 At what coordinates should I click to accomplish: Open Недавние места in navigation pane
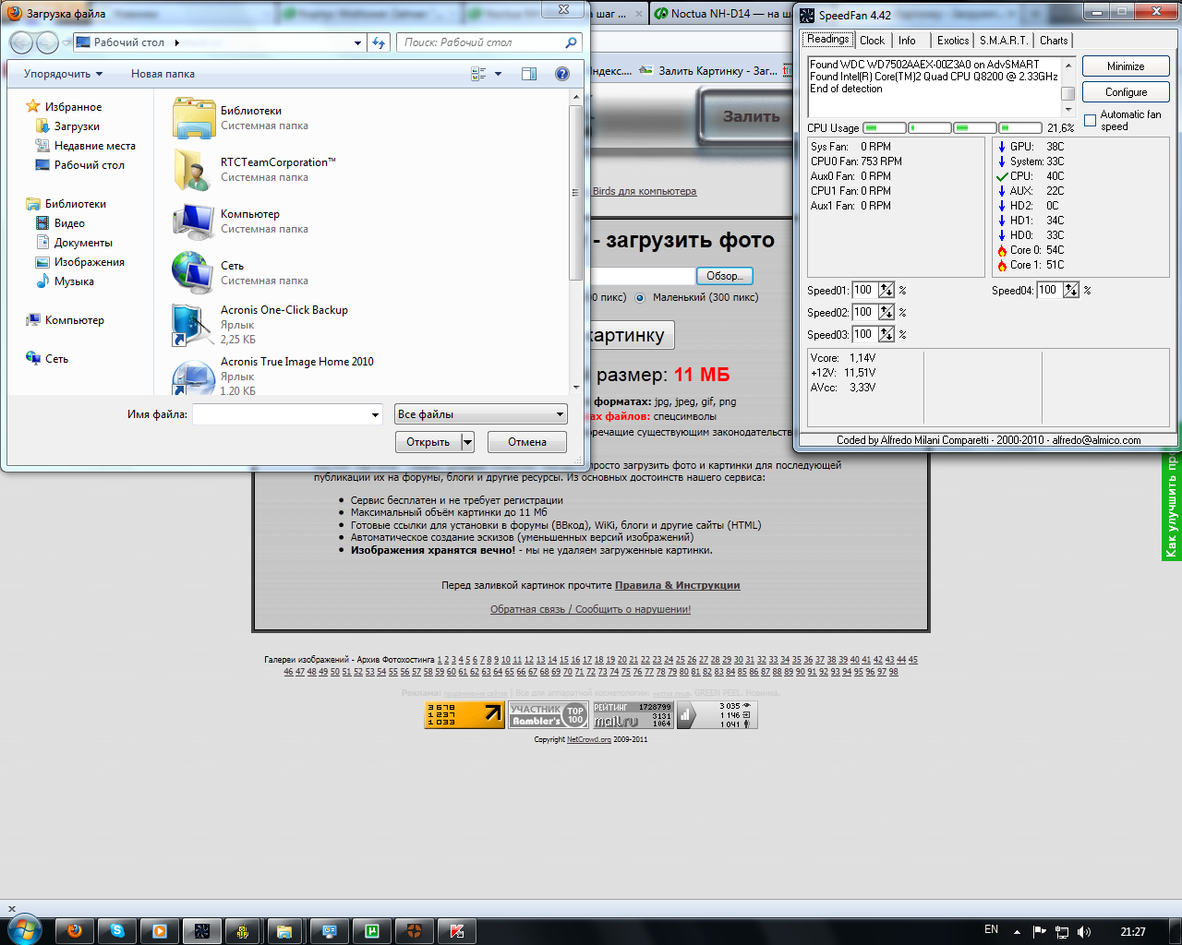pos(94,146)
